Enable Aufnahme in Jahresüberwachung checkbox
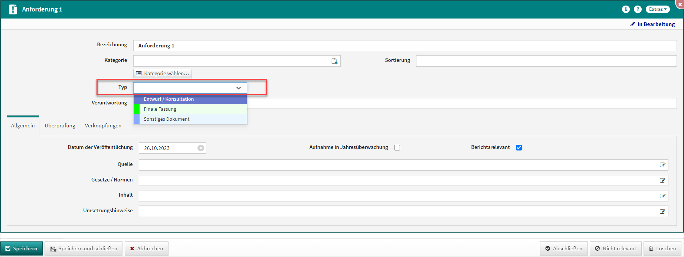The image size is (684, 257). coord(397,148)
